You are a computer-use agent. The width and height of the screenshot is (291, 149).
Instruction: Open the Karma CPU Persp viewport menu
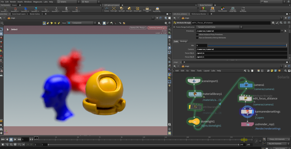tap(138, 28)
